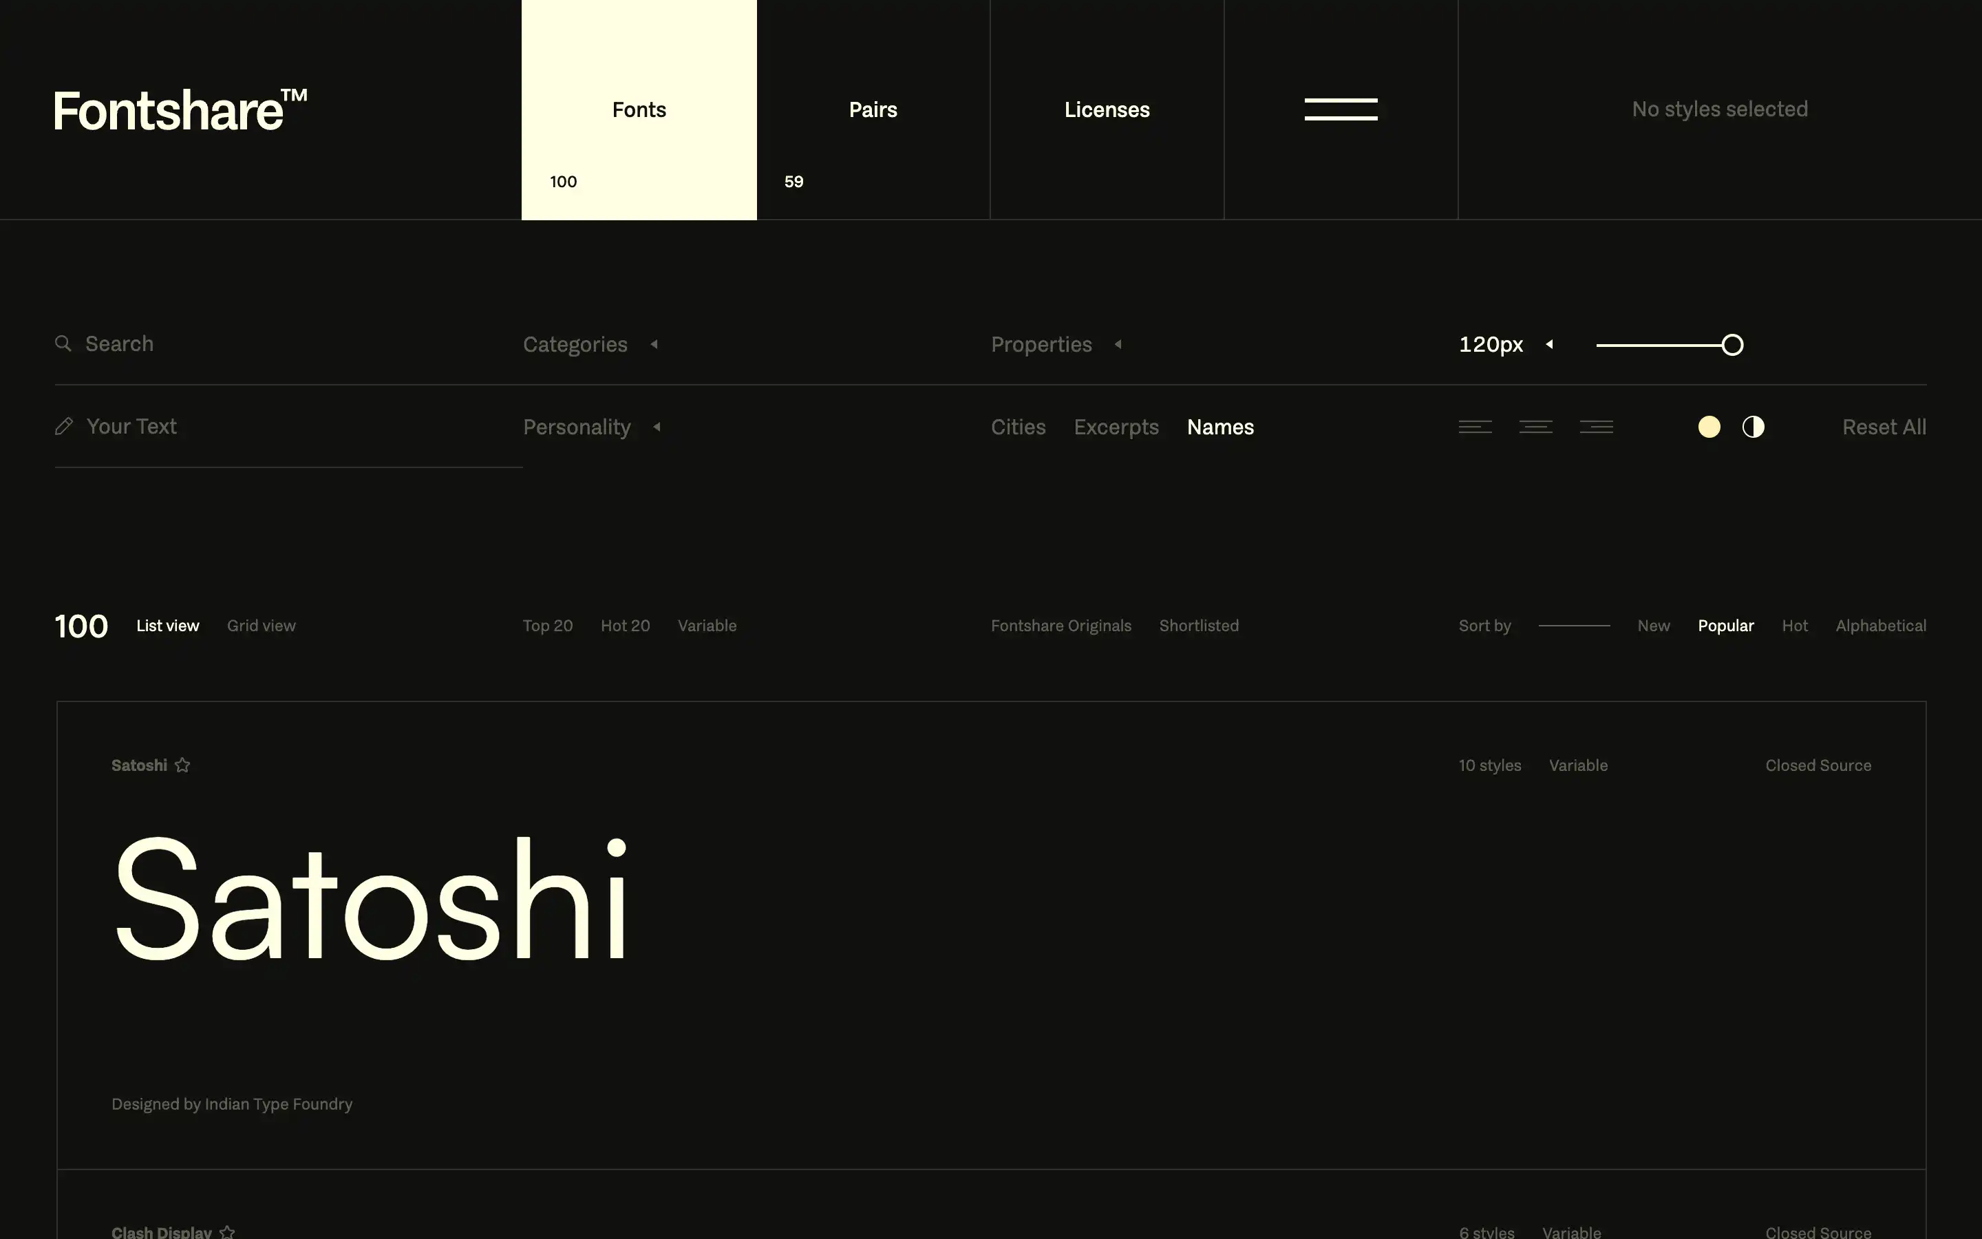1982x1239 pixels.
Task: Shortlist Satoshi with the star icon
Action: [x=182, y=765]
